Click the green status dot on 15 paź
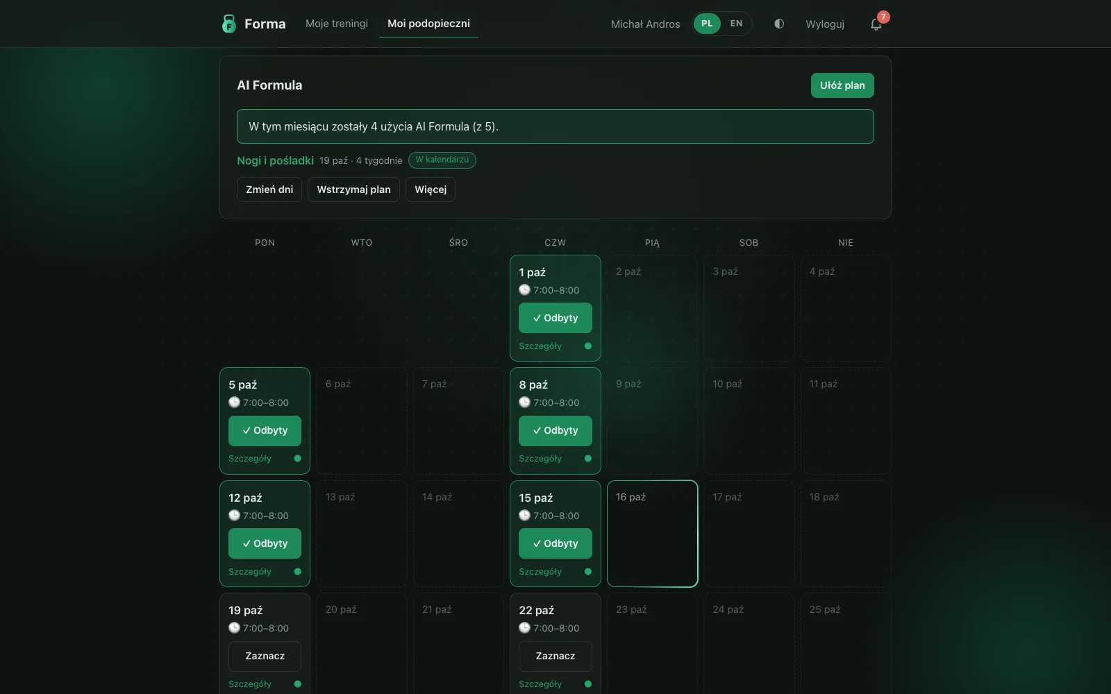Image resolution: width=1111 pixels, height=694 pixels. point(588,571)
